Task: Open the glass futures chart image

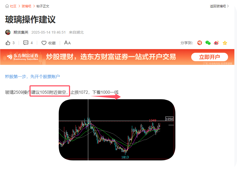Action: click(x=117, y=130)
